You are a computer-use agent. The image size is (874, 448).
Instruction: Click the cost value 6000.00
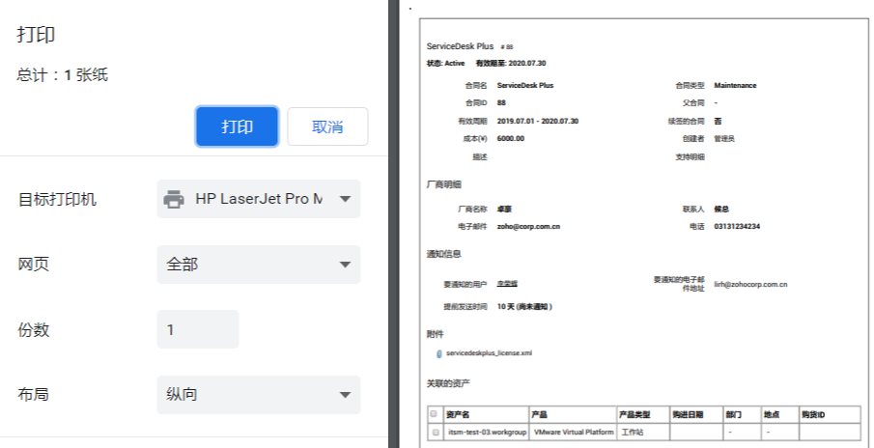click(511, 138)
